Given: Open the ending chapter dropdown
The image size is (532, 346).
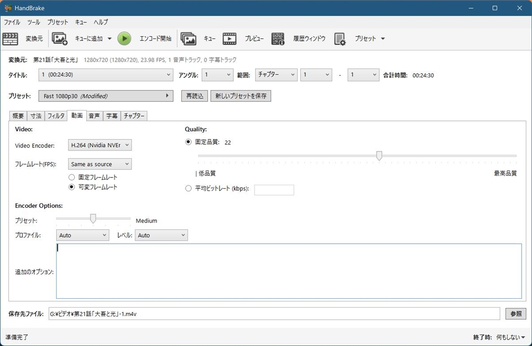Looking at the screenshot, I should [363, 75].
